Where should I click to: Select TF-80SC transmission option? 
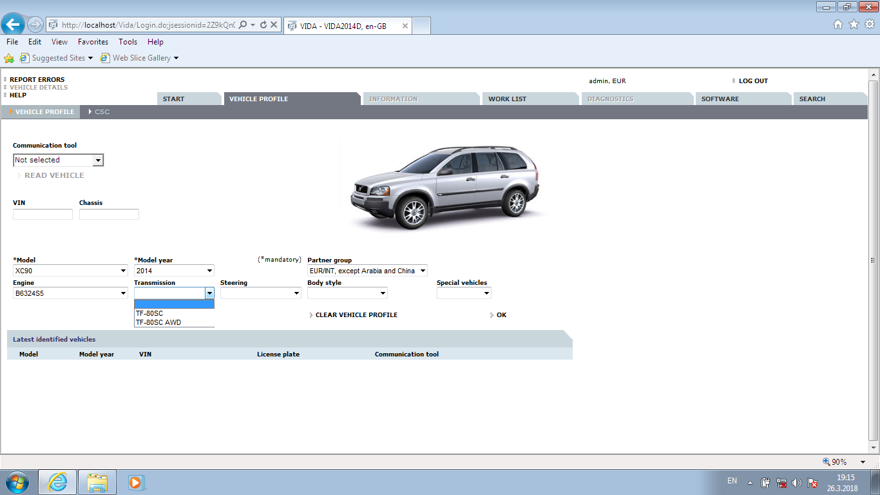click(174, 313)
